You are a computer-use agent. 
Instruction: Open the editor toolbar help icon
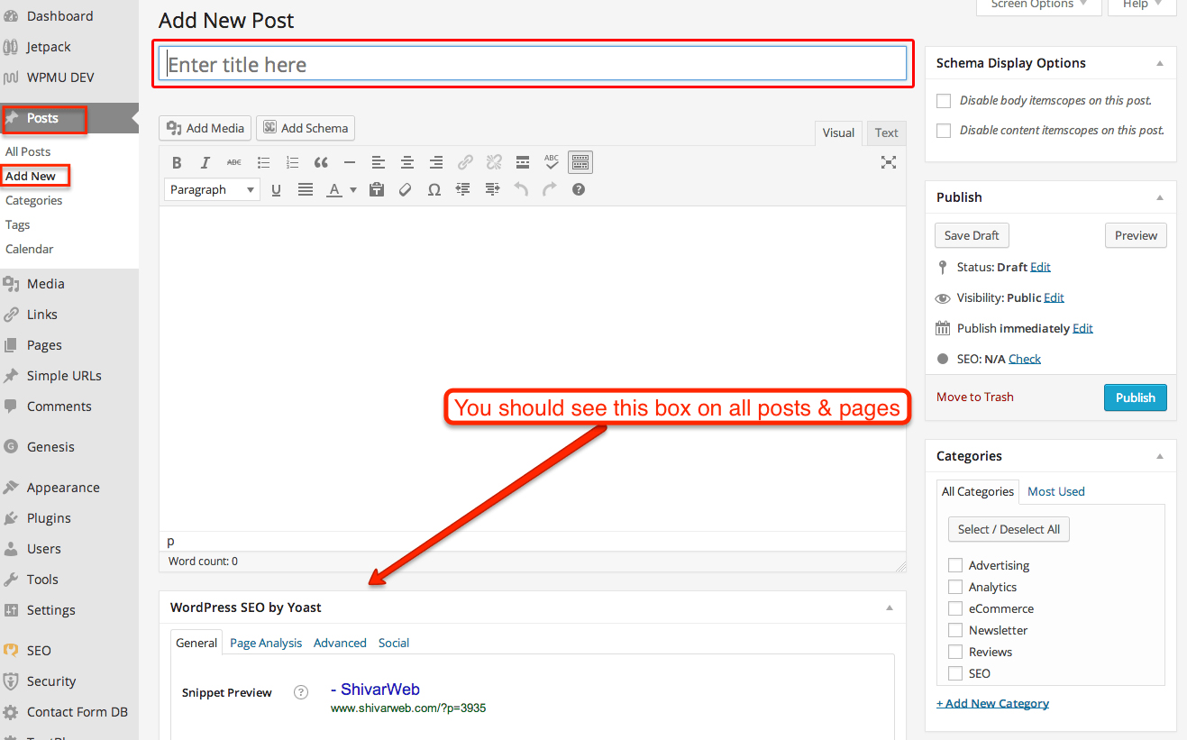click(579, 189)
